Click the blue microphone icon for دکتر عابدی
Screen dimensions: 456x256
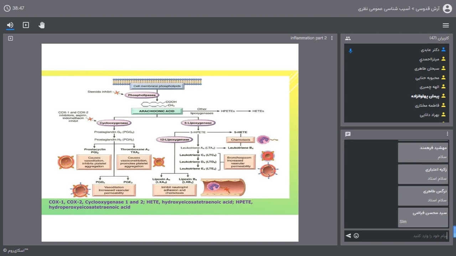click(351, 50)
